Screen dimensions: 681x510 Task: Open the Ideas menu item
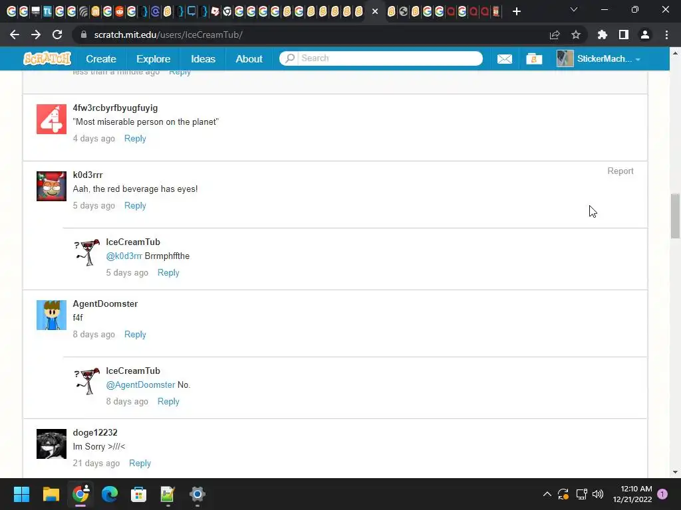(204, 58)
